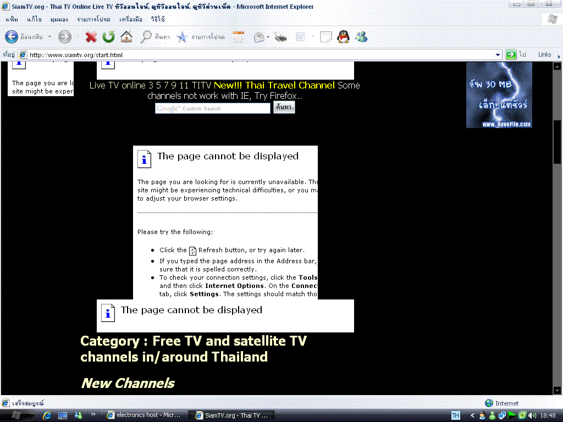Expand hidden Quick Launch icons chevron
Screen dimensions: 563x422
[93, 414]
